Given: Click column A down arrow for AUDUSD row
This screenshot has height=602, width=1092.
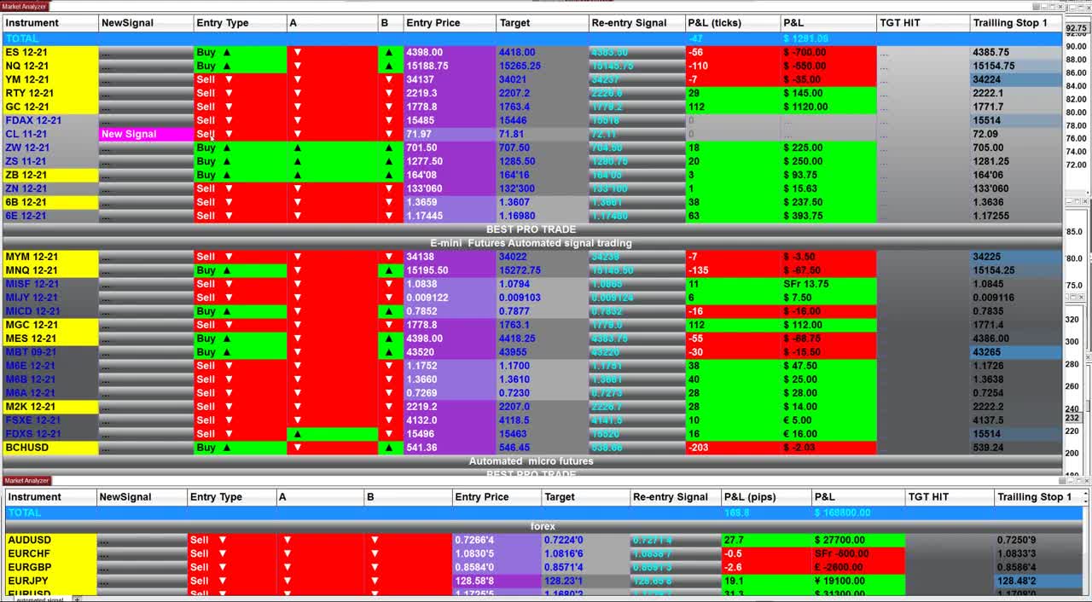Looking at the screenshot, I should (288, 540).
